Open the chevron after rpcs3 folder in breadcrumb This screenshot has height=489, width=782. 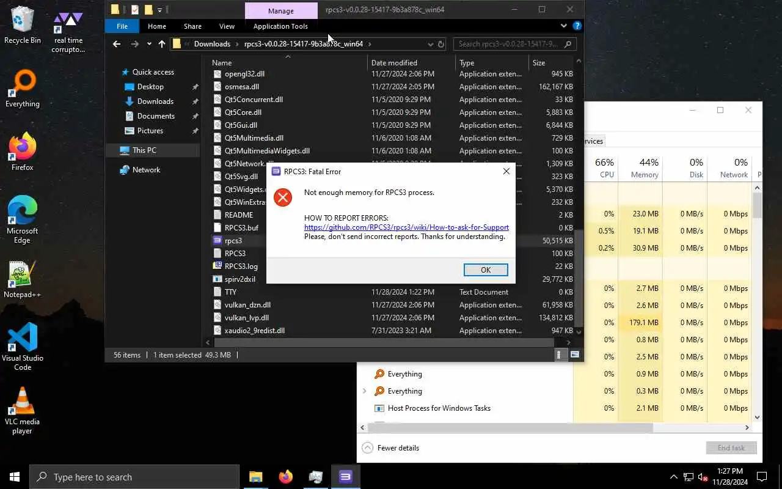[370, 44]
